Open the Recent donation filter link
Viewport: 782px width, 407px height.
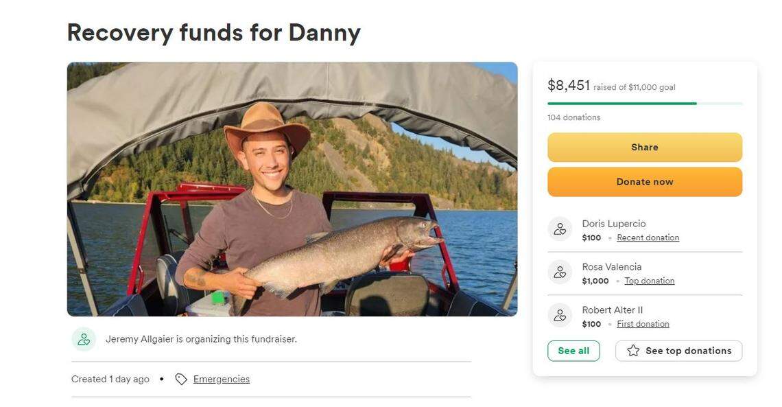click(647, 237)
